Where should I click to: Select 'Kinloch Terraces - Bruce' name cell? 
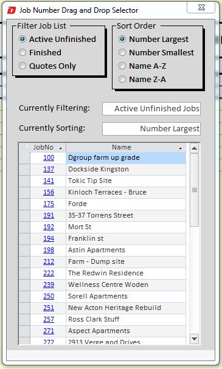click(x=126, y=192)
